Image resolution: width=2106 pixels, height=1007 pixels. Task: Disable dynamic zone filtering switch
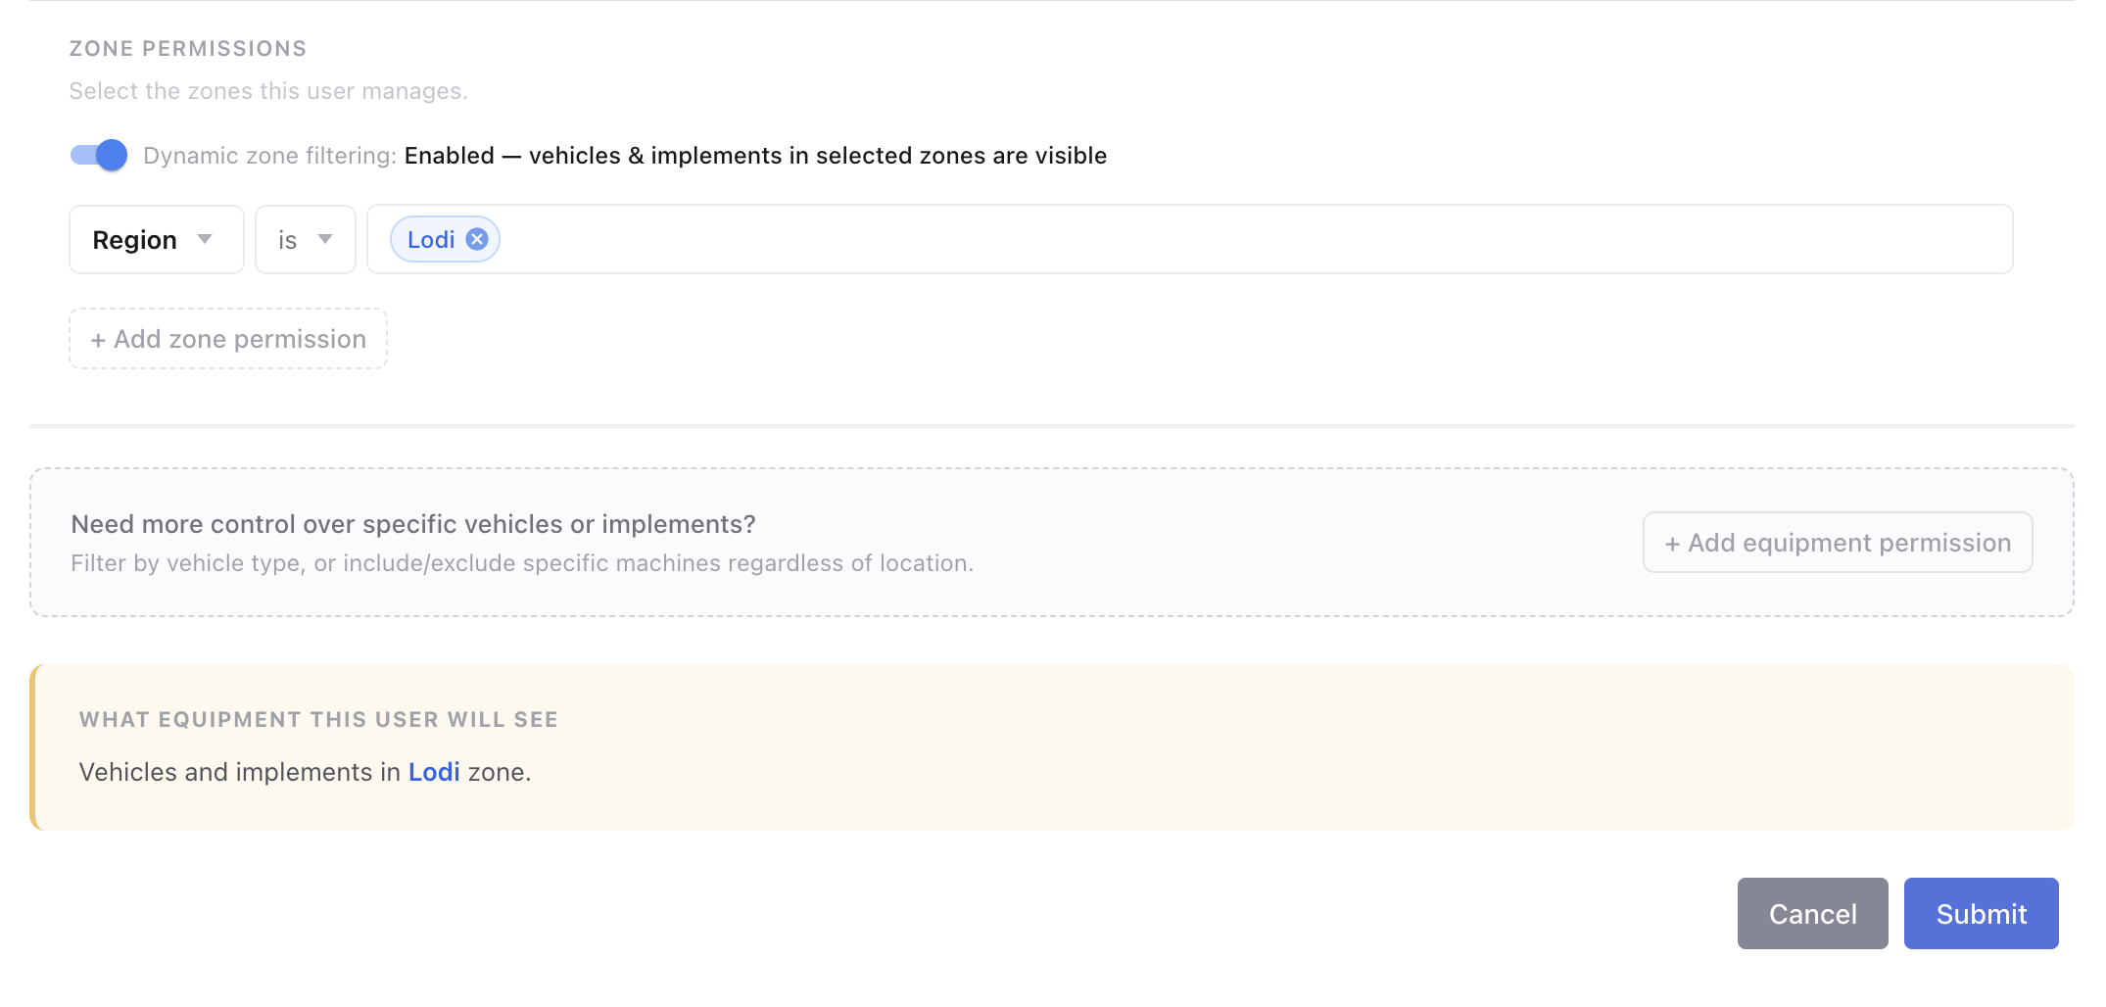pyautogui.click(x=99, y=155)
